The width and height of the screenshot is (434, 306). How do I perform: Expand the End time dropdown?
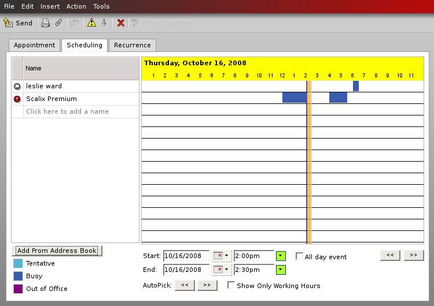tap(281, 270)
